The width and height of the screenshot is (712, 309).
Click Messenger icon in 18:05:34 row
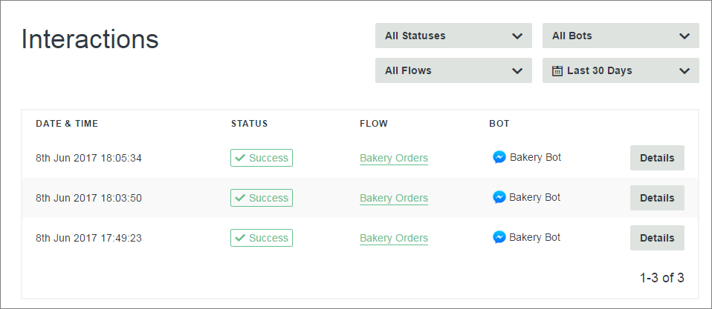(x=499, y=157)
